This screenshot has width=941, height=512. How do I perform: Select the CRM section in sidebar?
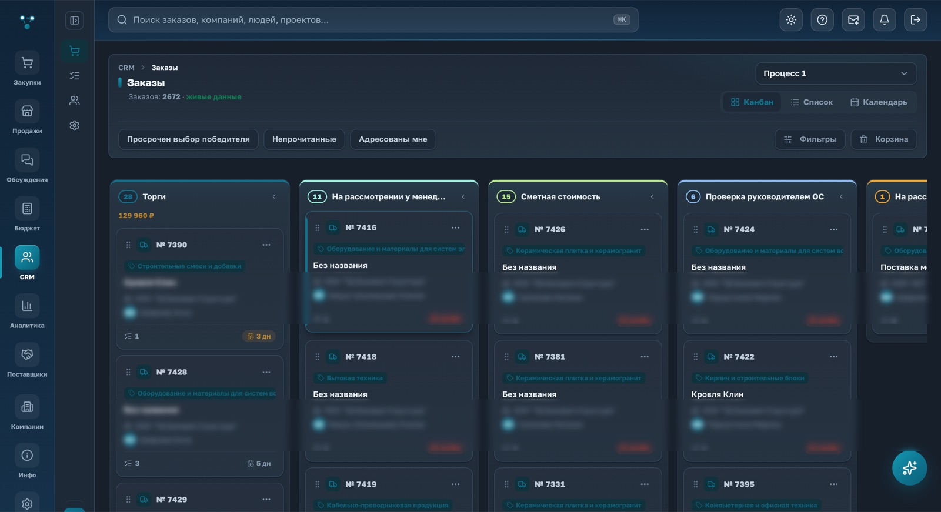click(27, 264)
